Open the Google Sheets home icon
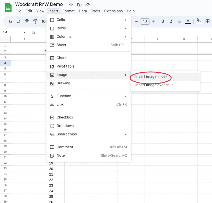This screenshot has height=203, width=212. point(8,8)
